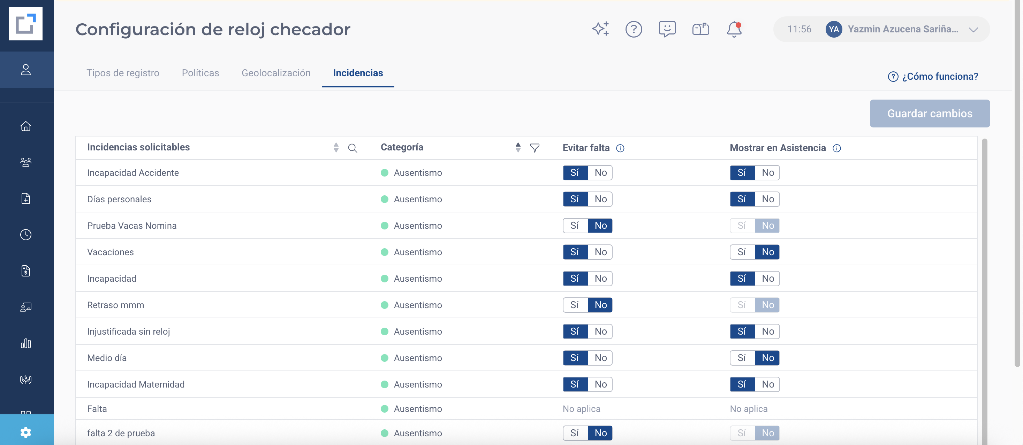The width and height of the screenshot is (1023, 445).
Task: Open the clock time-tracking icon in sidebar
Action: point(26,235)
